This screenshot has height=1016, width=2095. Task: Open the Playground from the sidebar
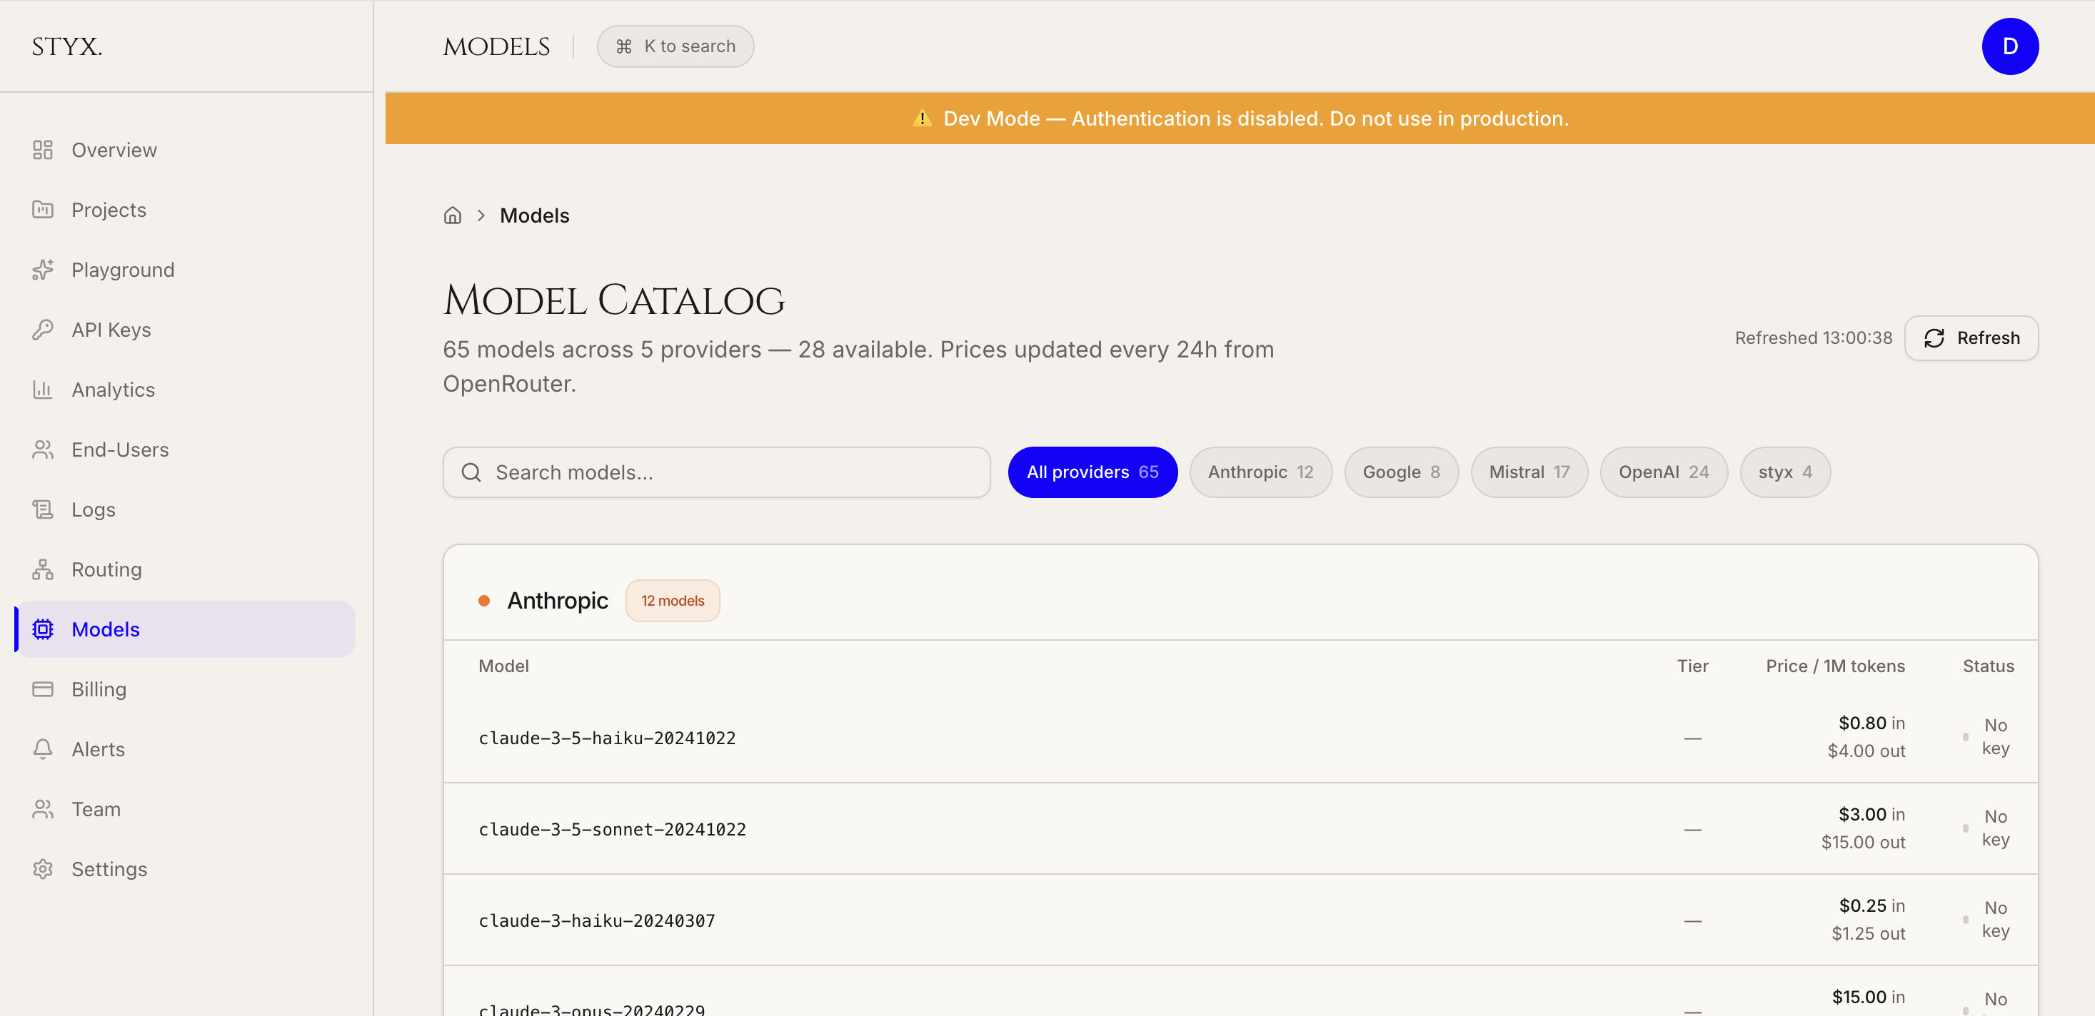(122, 269)
